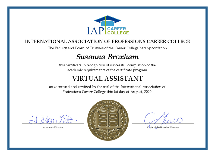Click the '1st day of August, 2020' line
Screen dimensions: 215x156
107,92
